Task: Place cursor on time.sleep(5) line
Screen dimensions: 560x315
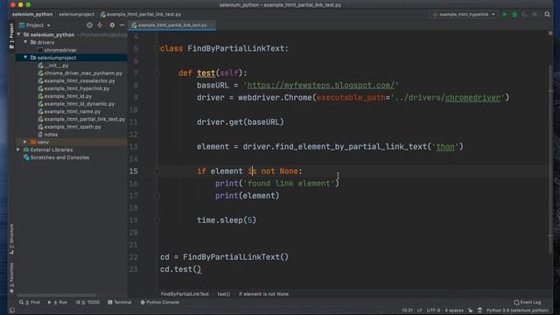Action: click(x=227, y=220)
